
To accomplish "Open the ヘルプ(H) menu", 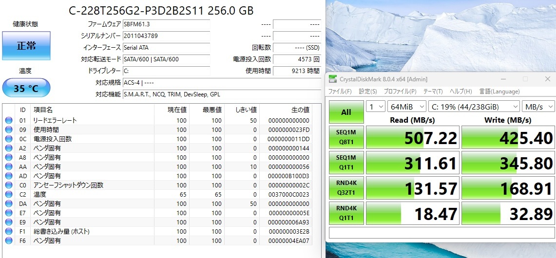I will coord(460,92).
